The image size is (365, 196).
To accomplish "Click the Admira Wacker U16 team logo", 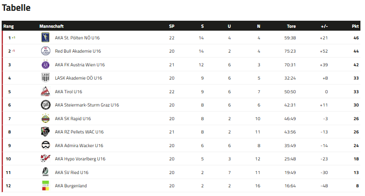I will (x=45, y=145).
